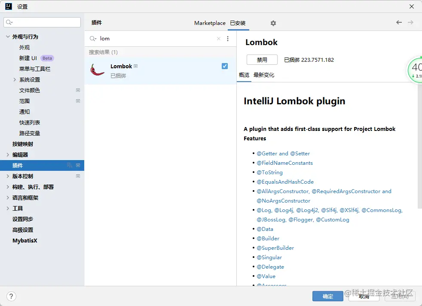The image size is (422, 306).
Task: Open the @Delegate link
Action: [x=270, y=267]
